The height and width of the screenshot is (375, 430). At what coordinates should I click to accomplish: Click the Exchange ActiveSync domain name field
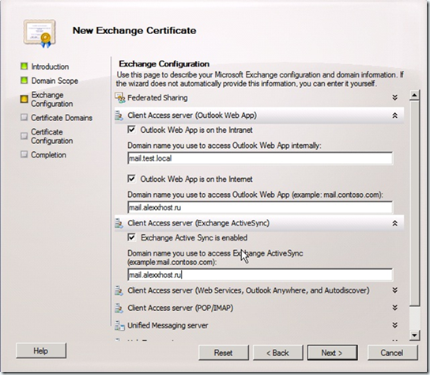pyautogui.click(x=260, y=275)
